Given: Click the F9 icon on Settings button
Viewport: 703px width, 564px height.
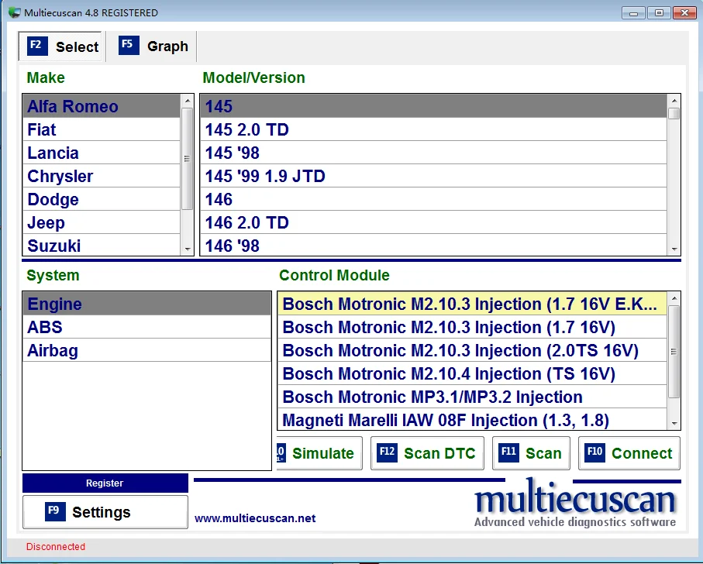Looking at the screenshot, I should pos(54,511).
